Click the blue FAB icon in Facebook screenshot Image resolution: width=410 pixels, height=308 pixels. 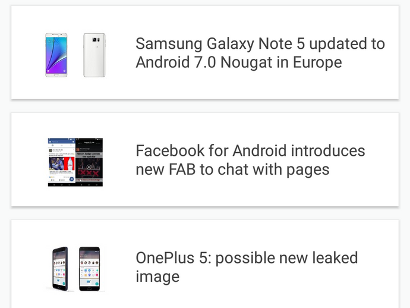tap(71, 179)
